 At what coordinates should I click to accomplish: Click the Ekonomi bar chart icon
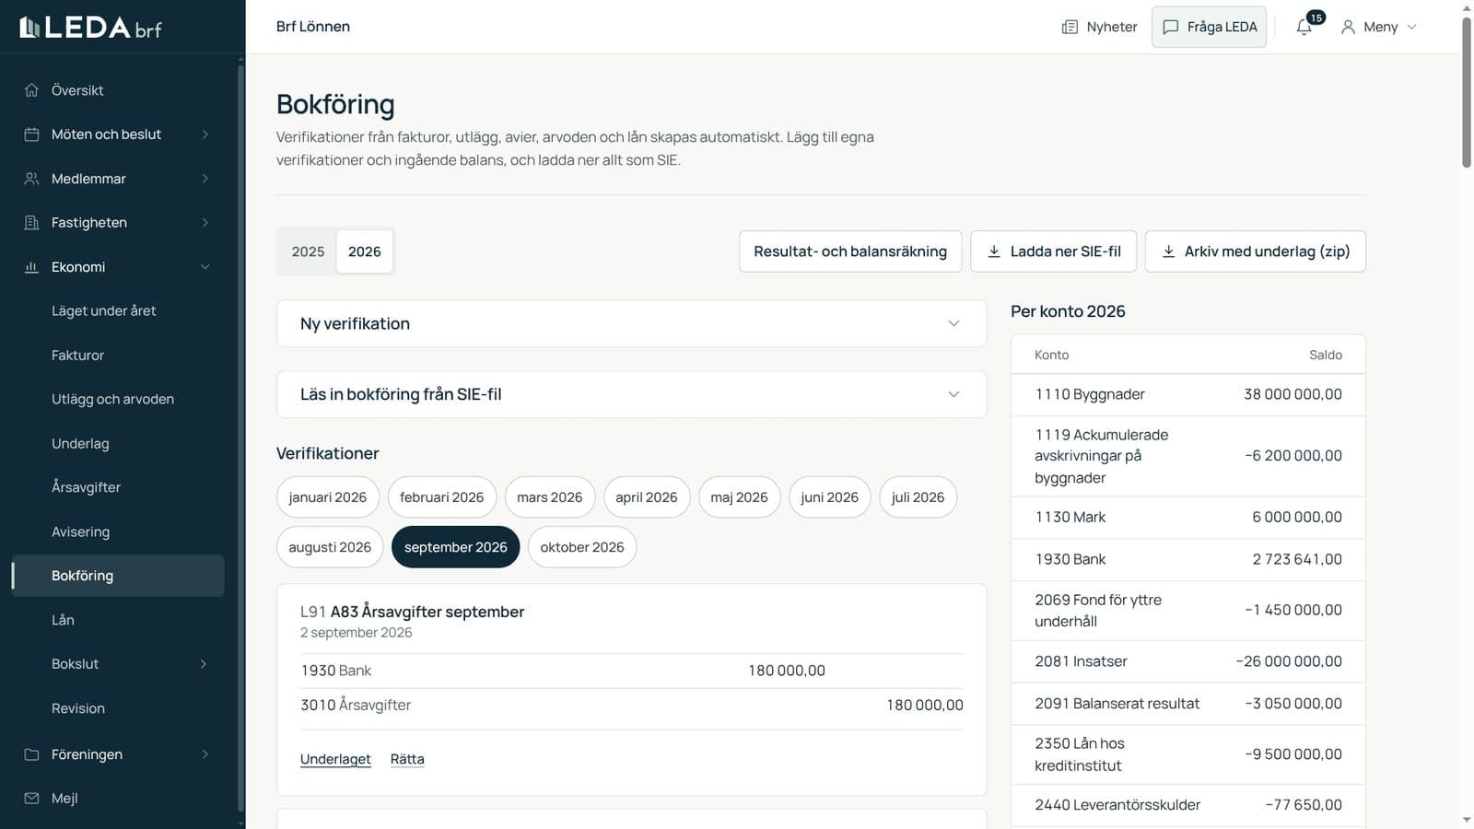pyautogui.click(x=31, y=267)
